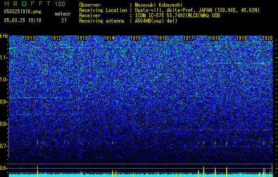Screen dimensions: 278x177
Task: Click the 1918 time marker
Action: 215,38
